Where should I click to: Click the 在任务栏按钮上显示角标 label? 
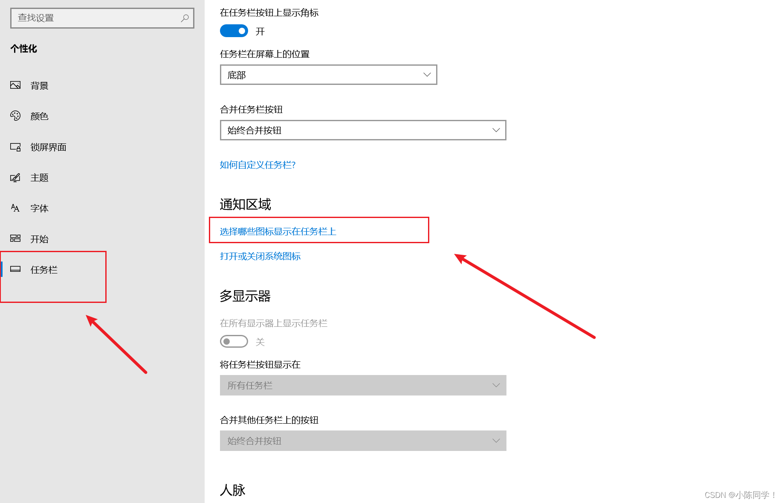coord(269,13)
